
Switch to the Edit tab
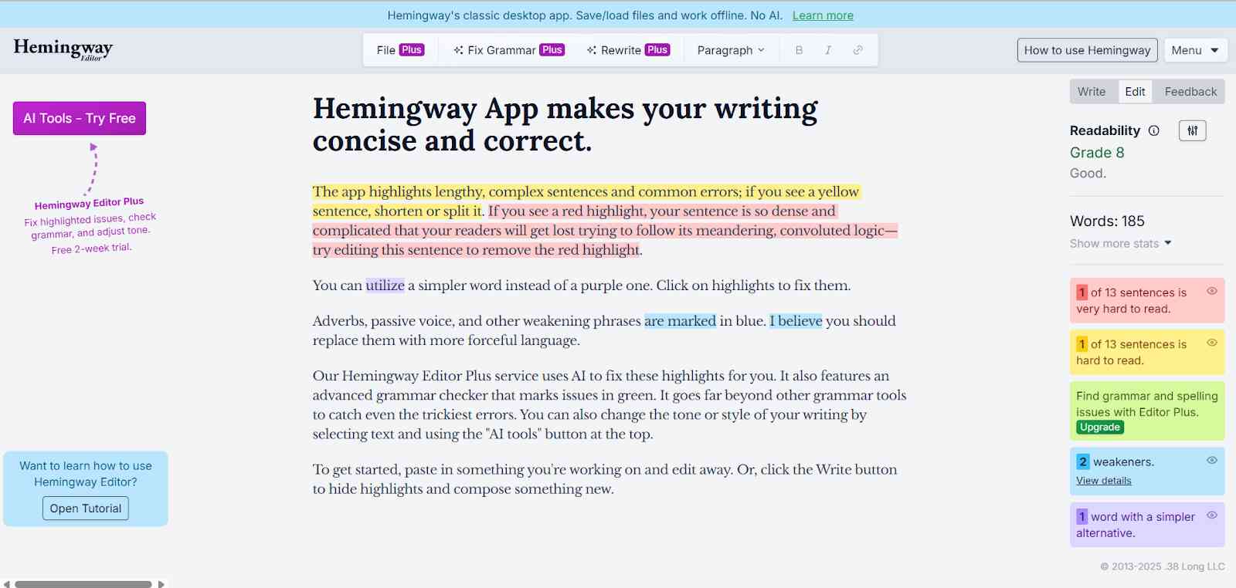point(1135,92)
